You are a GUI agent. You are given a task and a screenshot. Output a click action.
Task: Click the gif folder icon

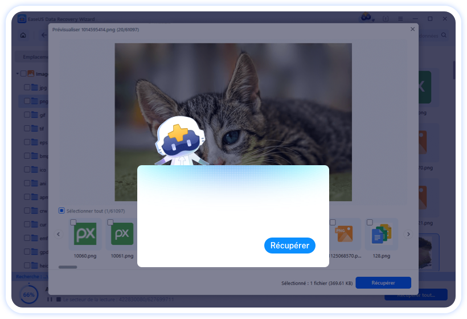click(x=35, y=114)
